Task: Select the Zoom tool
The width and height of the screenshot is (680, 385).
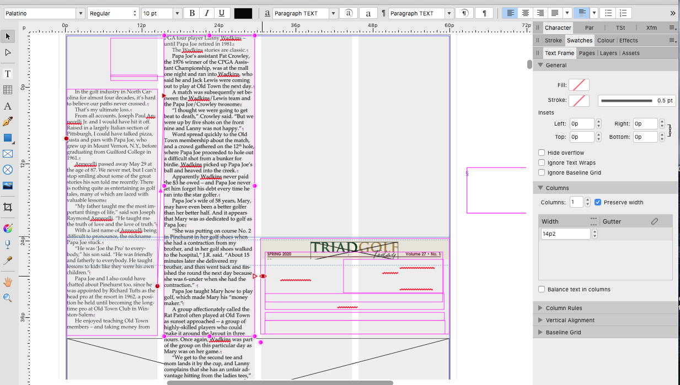Action: click(8, 298)
